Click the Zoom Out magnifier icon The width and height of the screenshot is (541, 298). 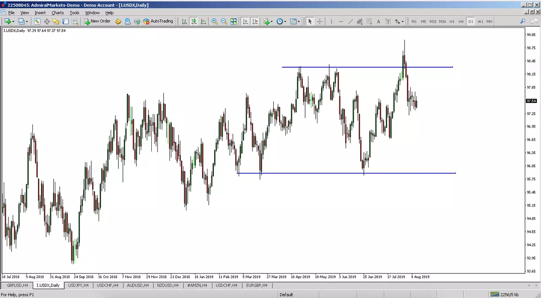pyautogui.click(x=224, y=22)
